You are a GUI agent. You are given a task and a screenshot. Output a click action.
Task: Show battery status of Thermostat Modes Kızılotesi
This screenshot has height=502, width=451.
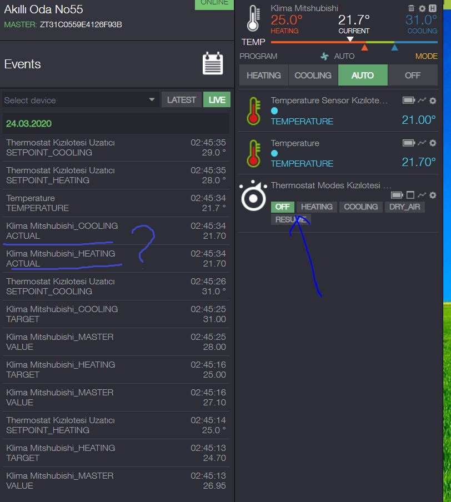397,195
